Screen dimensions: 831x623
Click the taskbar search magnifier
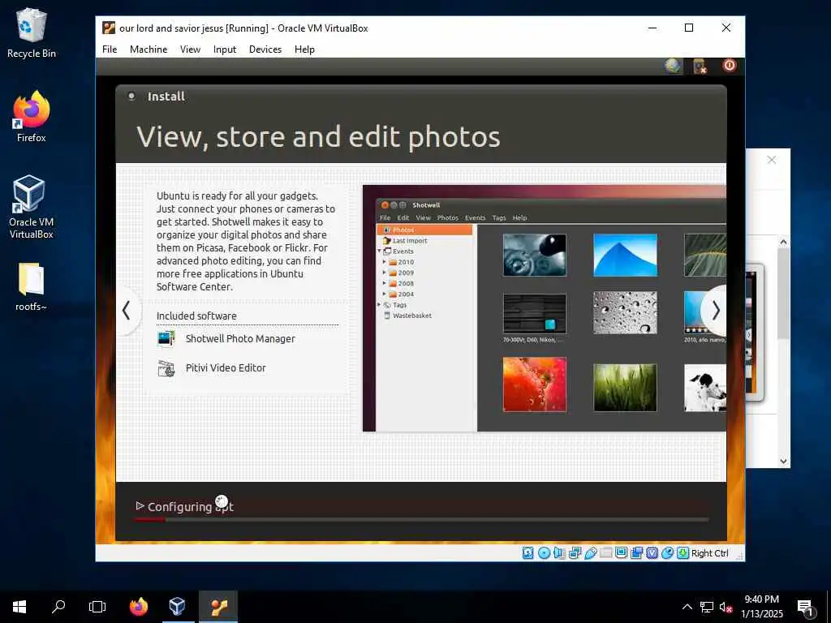click(58, 607)
